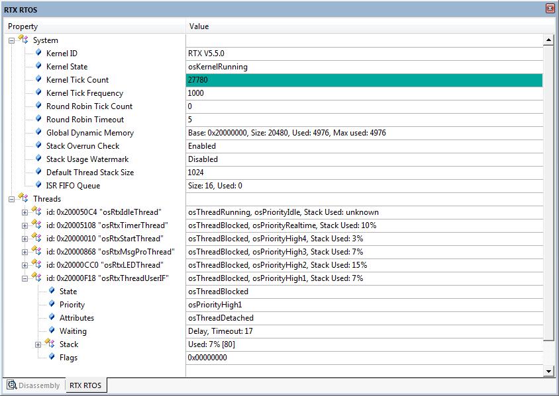Viewport: 559px width, 396px height.
Task: Click the osRtxLEDThread thread icon
Action: coord(36,265)
